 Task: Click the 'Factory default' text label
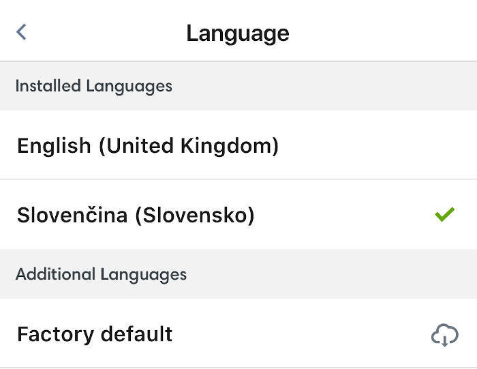point(95,334)
